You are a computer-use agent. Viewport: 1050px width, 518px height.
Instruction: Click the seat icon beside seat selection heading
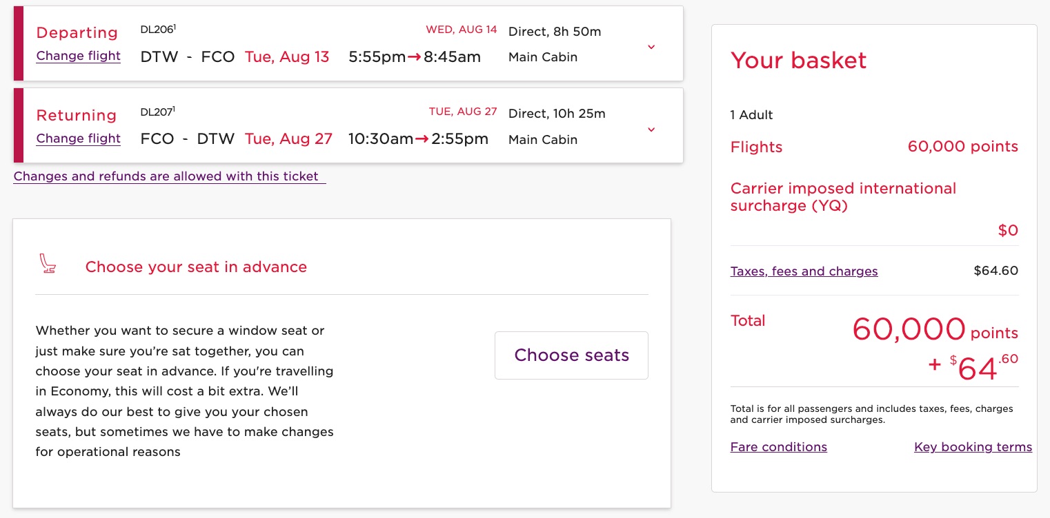click(x=48, y=264)
